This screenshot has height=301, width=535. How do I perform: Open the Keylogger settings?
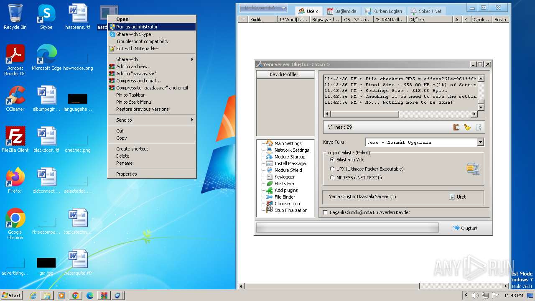pyautogui.click(x=285, y=177)
